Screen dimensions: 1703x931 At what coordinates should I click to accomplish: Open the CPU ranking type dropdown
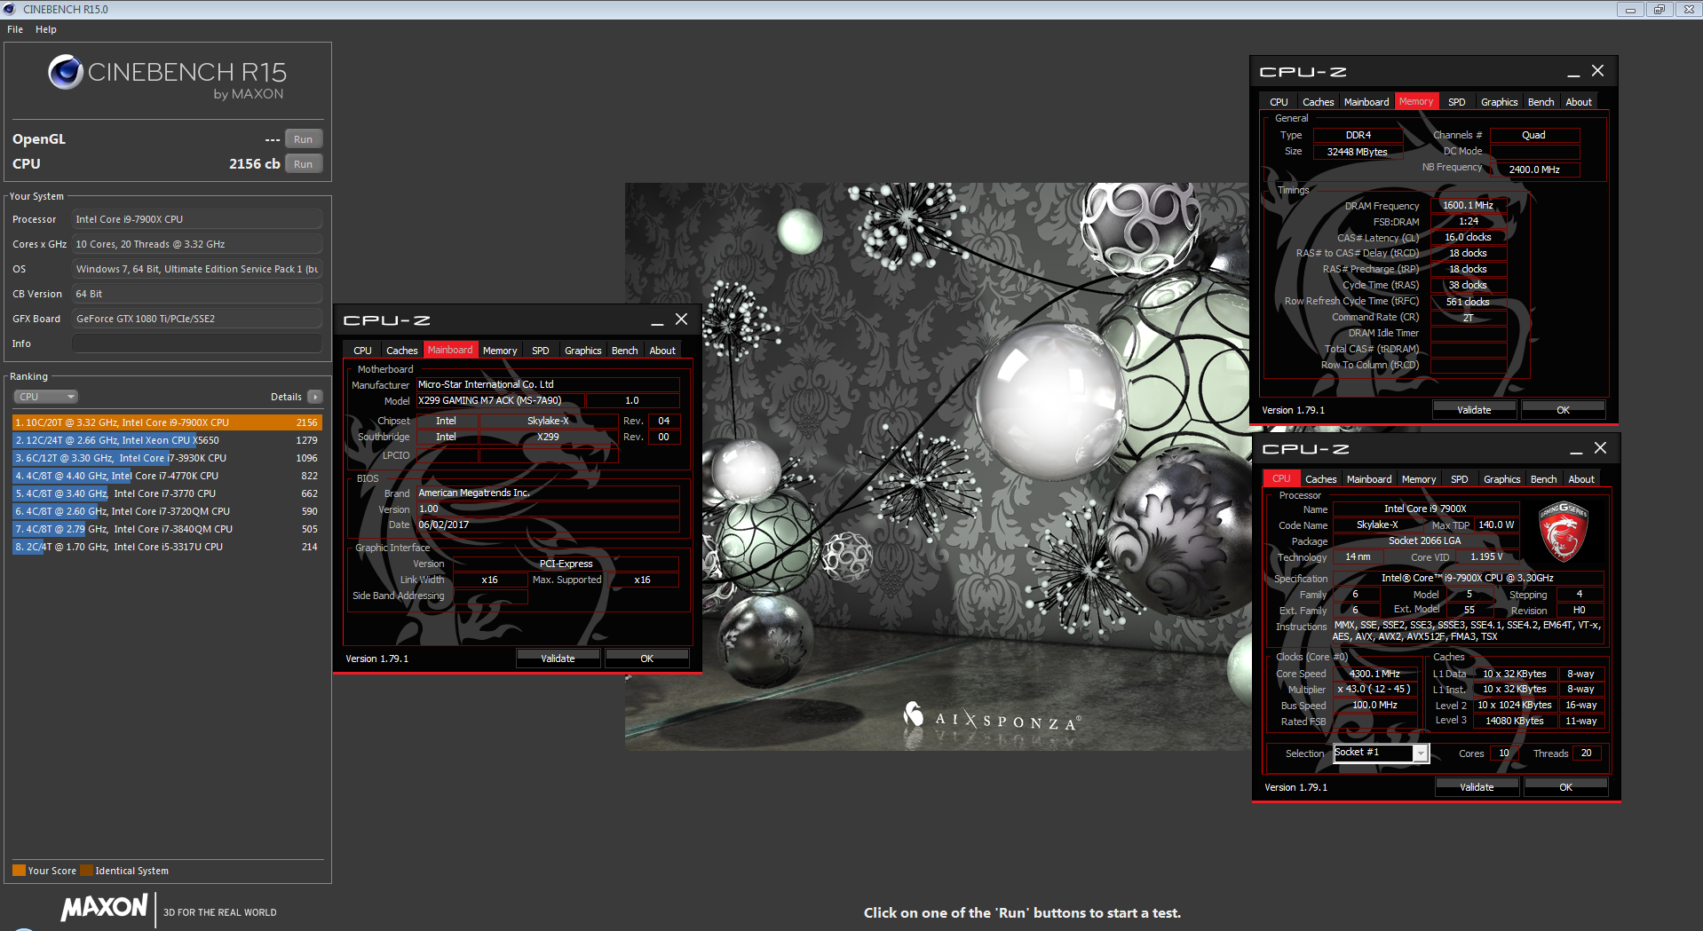pyautogui.click(x=46, y=397)
